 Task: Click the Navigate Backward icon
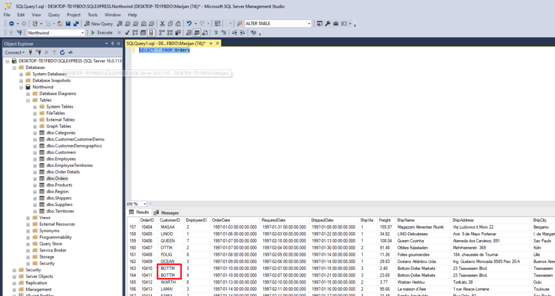[12, 24]
